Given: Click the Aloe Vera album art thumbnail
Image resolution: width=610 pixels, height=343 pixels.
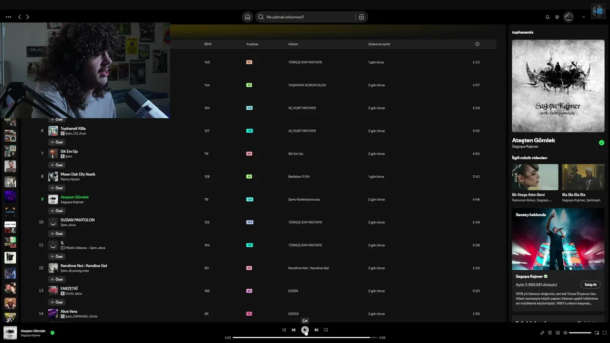Looking at the screenshot, I should (x=53, y=313).
